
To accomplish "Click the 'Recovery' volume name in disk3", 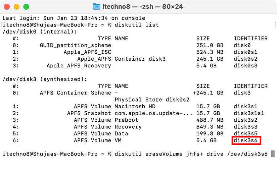I will [x=128, y=127].
